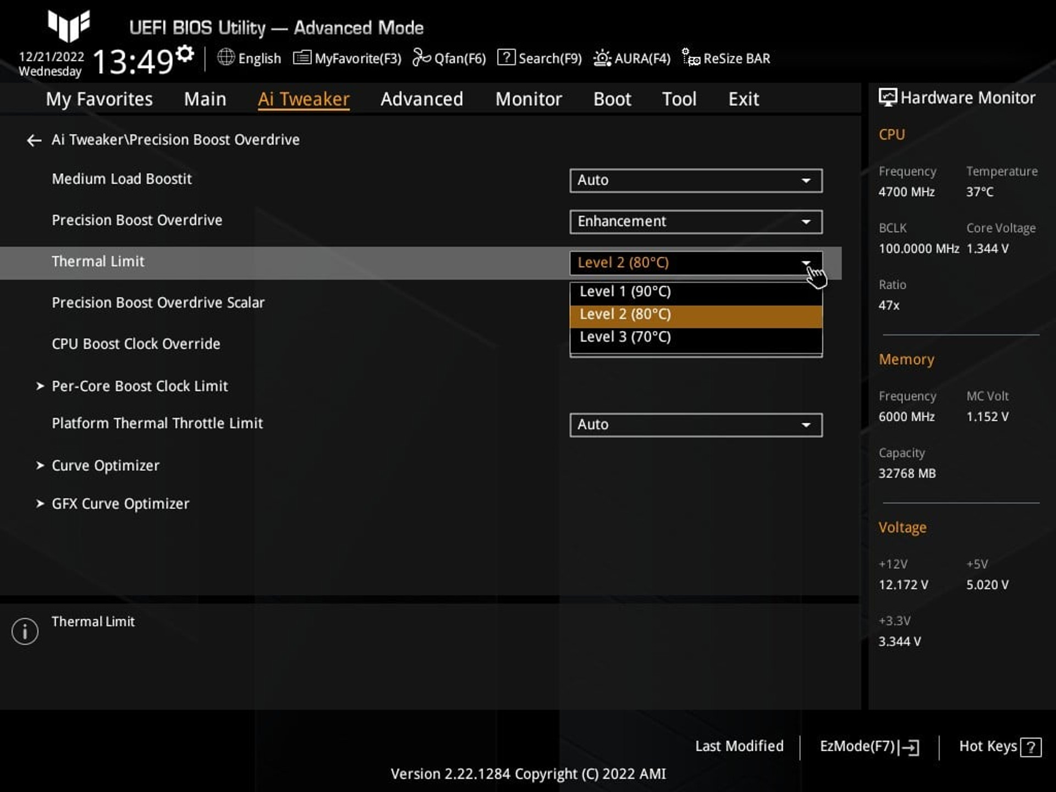The image size is (1056, 792).
Task: Click the Ratio 47x value
Action: 889,306
